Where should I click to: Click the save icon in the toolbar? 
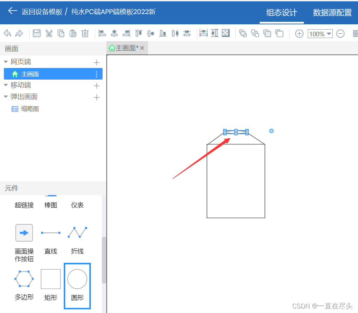click(x=37, y=33)
